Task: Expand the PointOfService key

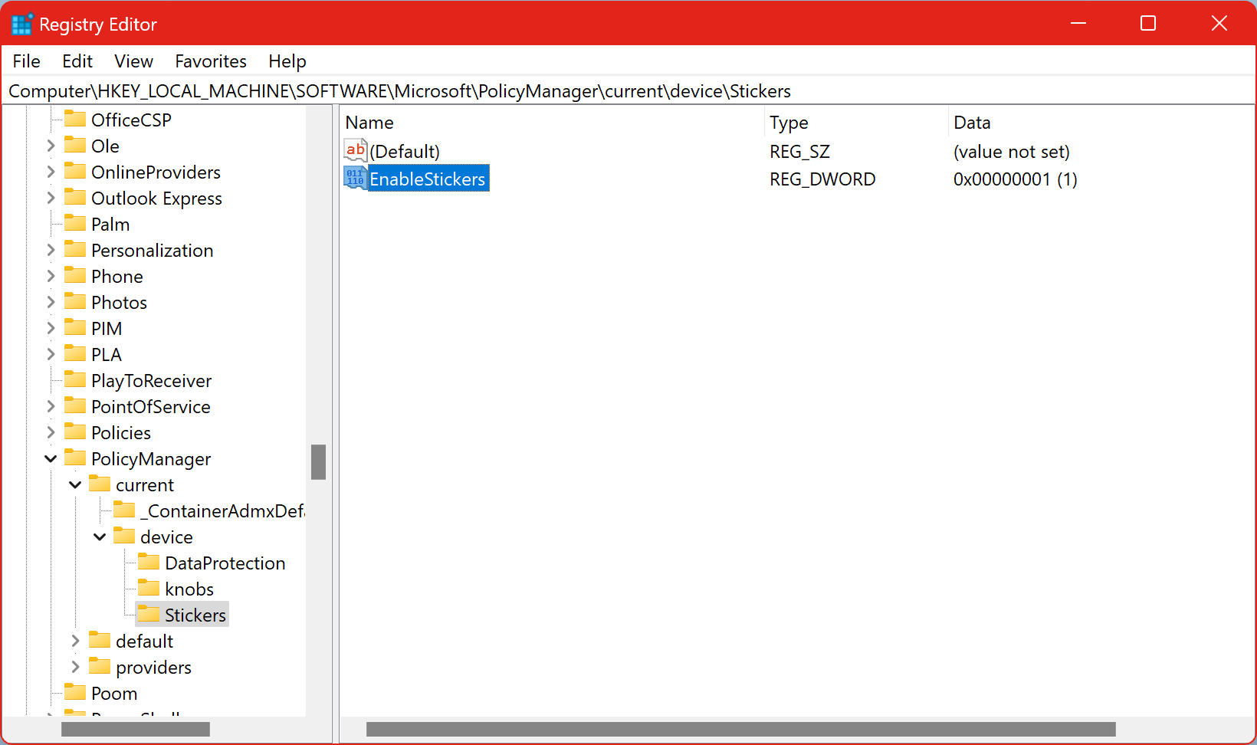Action: 51,406
